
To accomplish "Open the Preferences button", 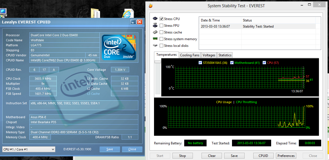I will 286,156.
